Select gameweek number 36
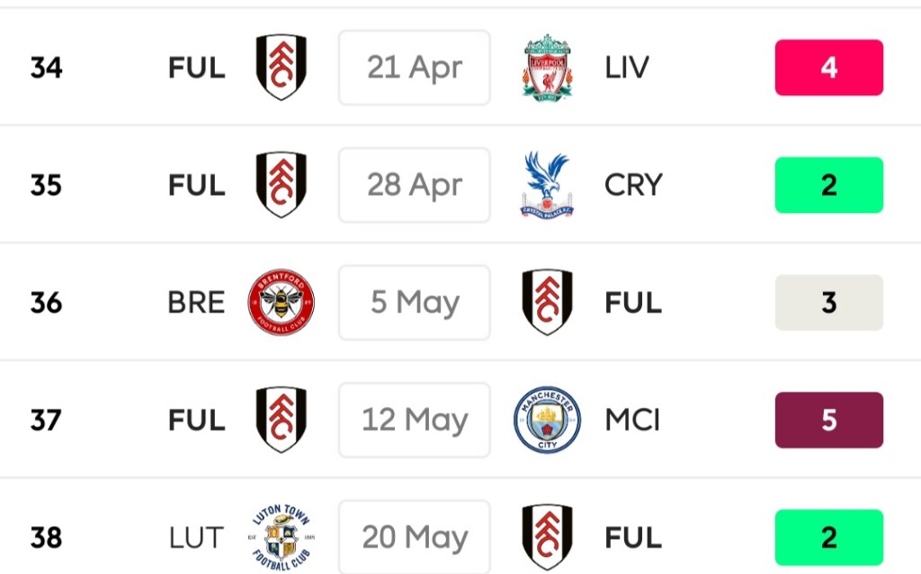This screenshot has width=921, height=574. point(46,303)
